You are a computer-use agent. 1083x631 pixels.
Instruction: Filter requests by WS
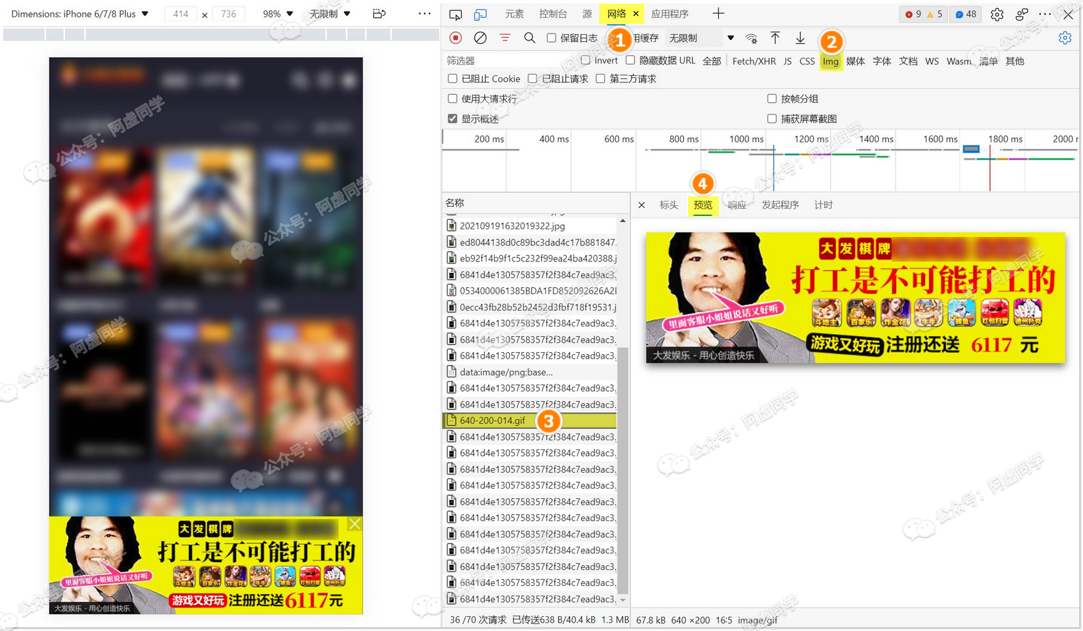(932, 61)
